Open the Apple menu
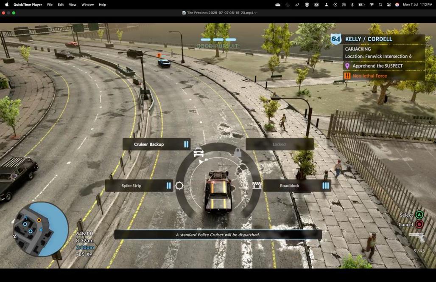Viewport: 436px width, 282px height. [7, 4]
